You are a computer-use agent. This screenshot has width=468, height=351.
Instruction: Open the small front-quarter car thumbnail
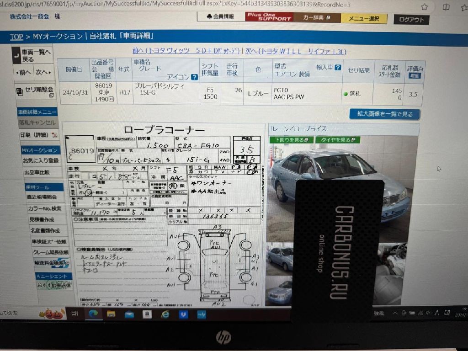click(280, 258)
